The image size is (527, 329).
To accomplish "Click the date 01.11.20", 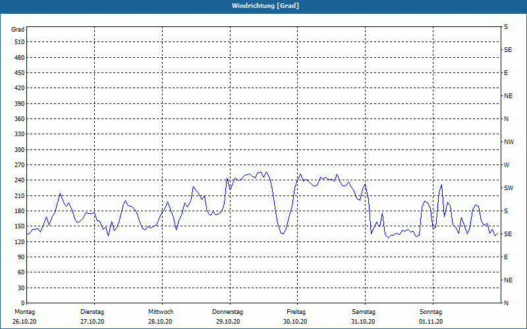I will tap(431, 322).
